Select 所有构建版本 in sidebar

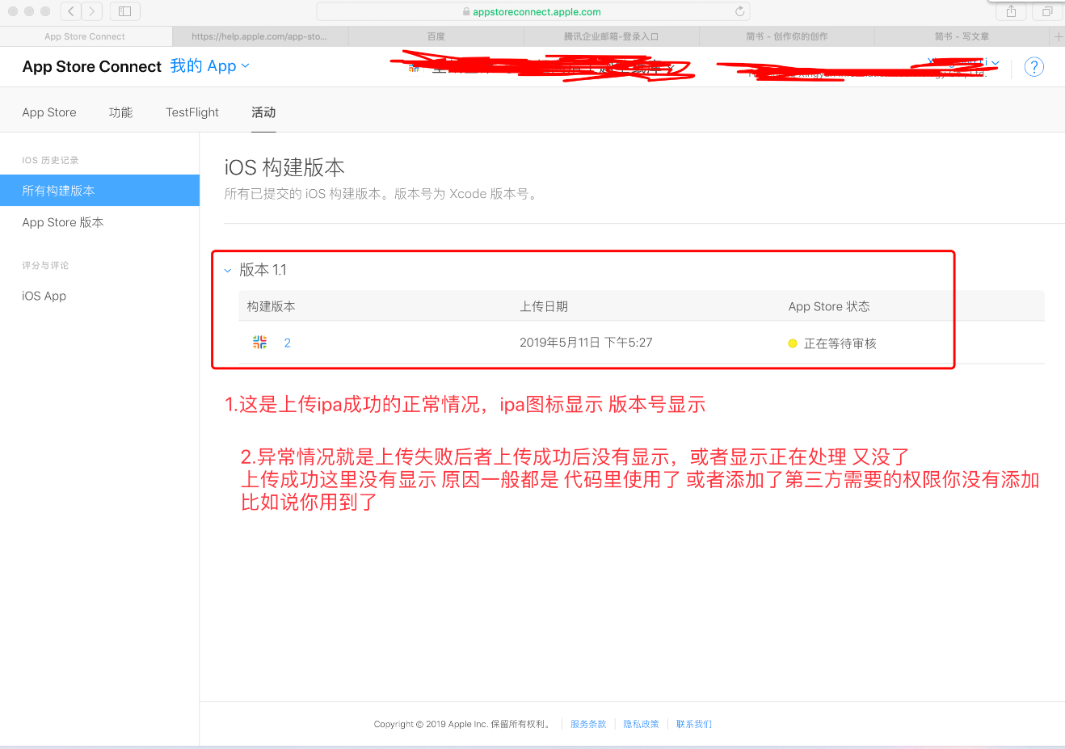point(99,191)
